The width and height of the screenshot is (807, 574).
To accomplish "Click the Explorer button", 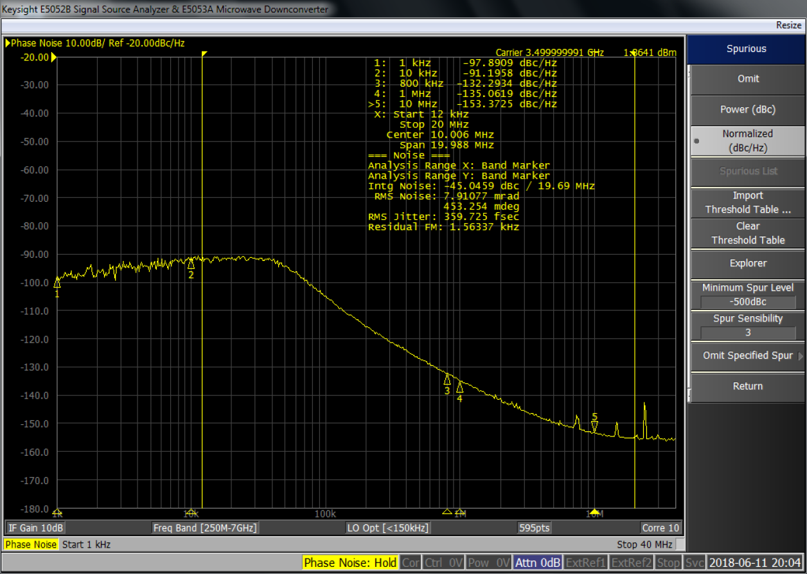I will pos(747,263).
